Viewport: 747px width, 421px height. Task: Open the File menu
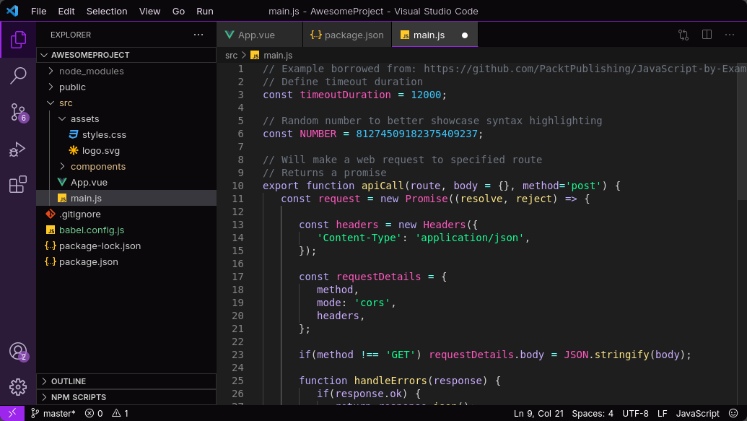click(x=38, y=11)
